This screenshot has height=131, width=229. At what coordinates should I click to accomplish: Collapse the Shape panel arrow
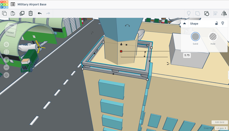coord(184,24)
